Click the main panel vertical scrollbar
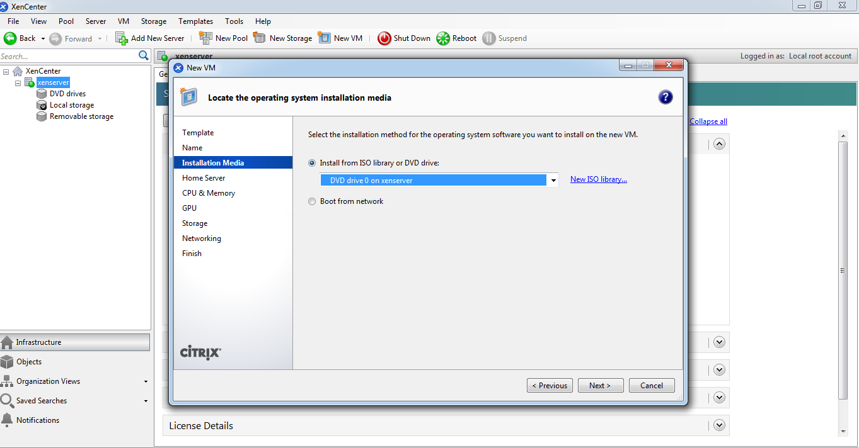The width and height of the screenshot is (859, 448). 843,271
